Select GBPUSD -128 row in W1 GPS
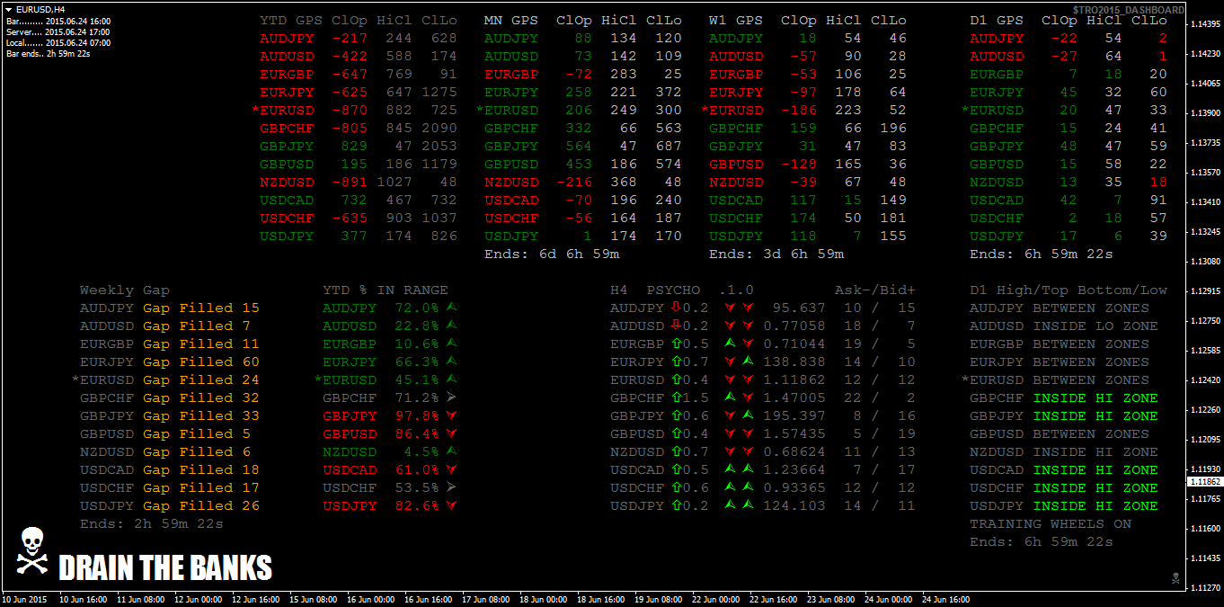The height and width of the screenshot is (607, 1224). (808, 164)
